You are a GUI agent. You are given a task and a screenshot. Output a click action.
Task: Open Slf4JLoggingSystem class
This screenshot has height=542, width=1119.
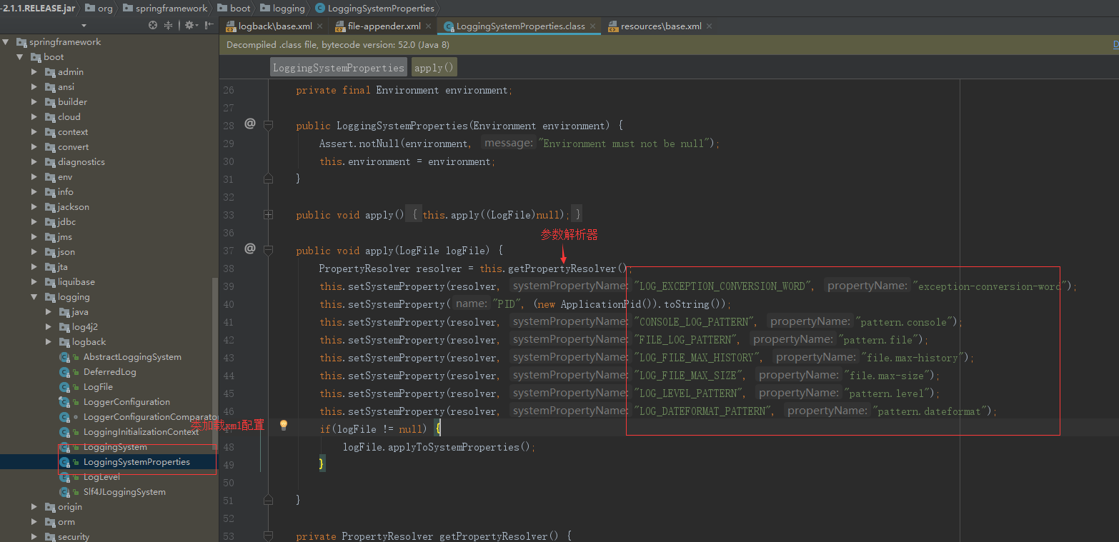[124, 492]
